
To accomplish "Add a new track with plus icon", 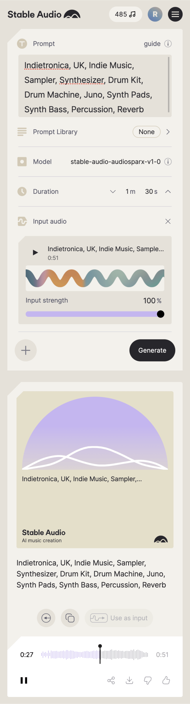I will (x=25, y=350).
